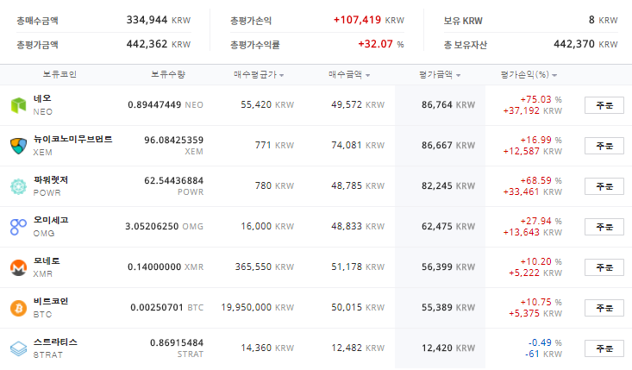Screen dimensions: 632x370
Task: Click the Bitcoin BTC coin icon
Action: 18,308
